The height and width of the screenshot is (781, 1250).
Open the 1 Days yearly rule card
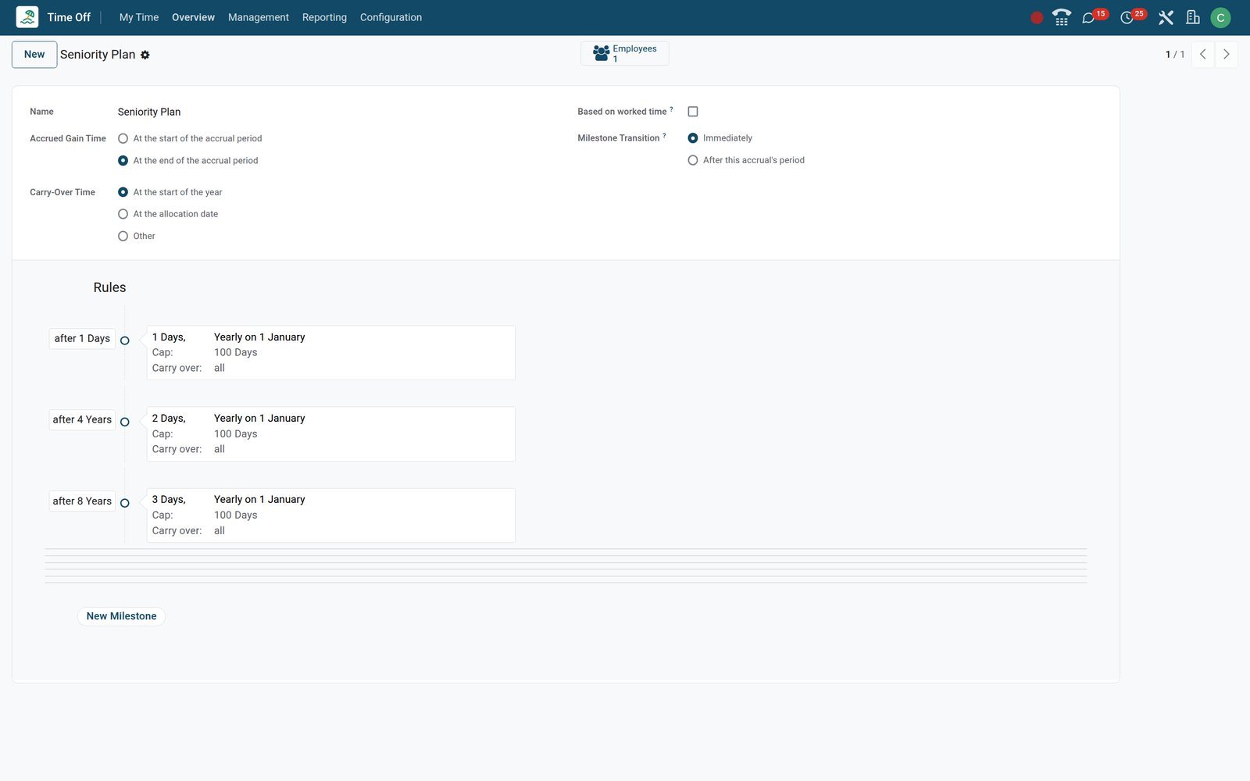click(x=331, y=353)
